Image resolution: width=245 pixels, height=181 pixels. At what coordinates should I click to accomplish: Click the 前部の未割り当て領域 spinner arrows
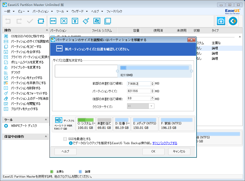tap(153, 83)
